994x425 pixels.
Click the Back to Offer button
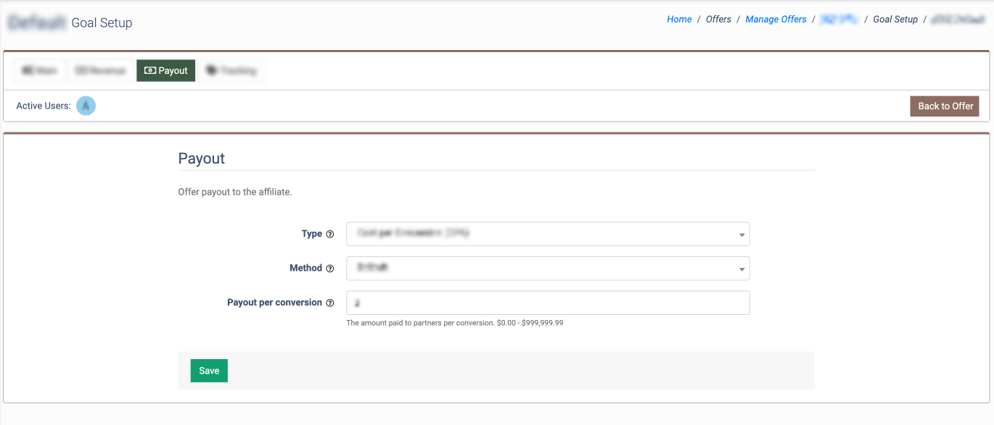pyautogui.click(x=945, y=106)
